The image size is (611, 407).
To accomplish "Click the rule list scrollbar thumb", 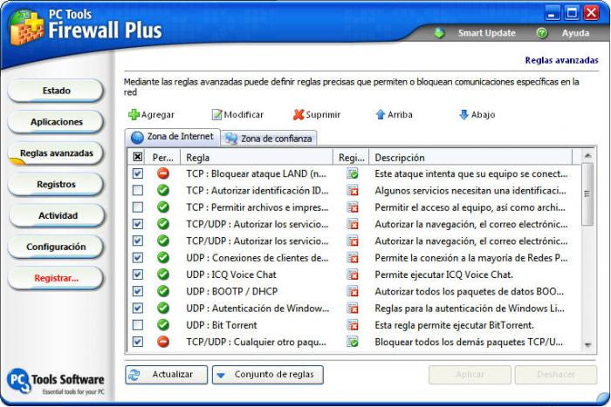I will [587, 193].
